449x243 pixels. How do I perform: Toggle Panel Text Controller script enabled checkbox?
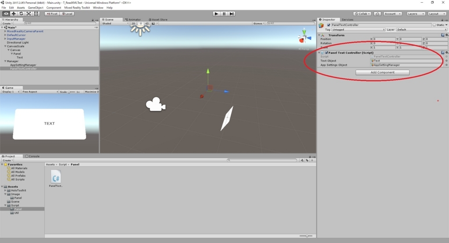click(x=326, y=53)
